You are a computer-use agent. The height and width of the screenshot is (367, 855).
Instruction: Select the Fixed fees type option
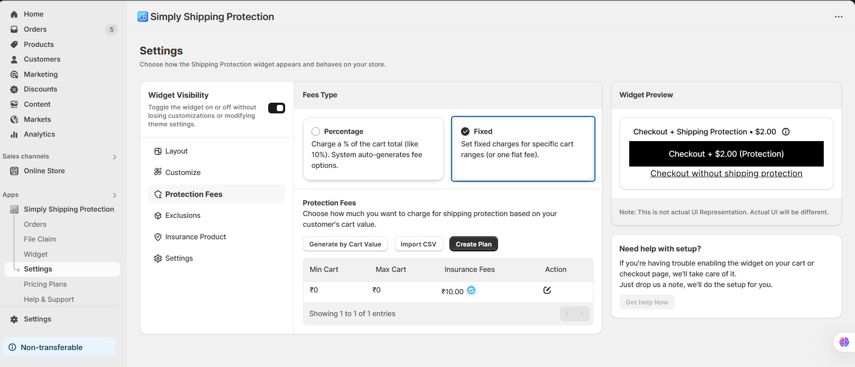click(465, 132)
